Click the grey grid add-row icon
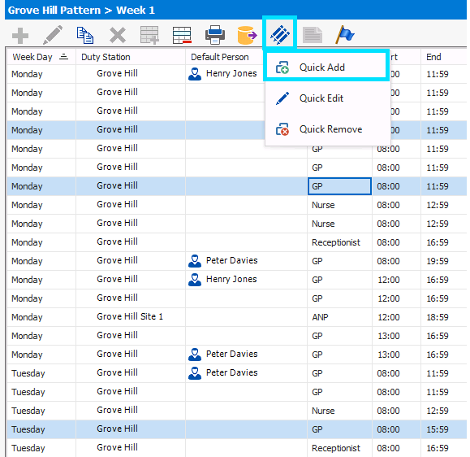This screenshot has width=470, height=457. coord(149,35)
